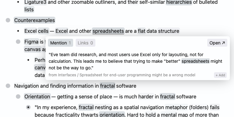
Task: Click the Excel cells bullet dot
Action: pos(18,31)
